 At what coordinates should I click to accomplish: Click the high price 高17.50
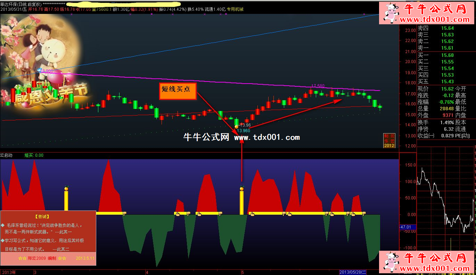click(x=51, y=9)
